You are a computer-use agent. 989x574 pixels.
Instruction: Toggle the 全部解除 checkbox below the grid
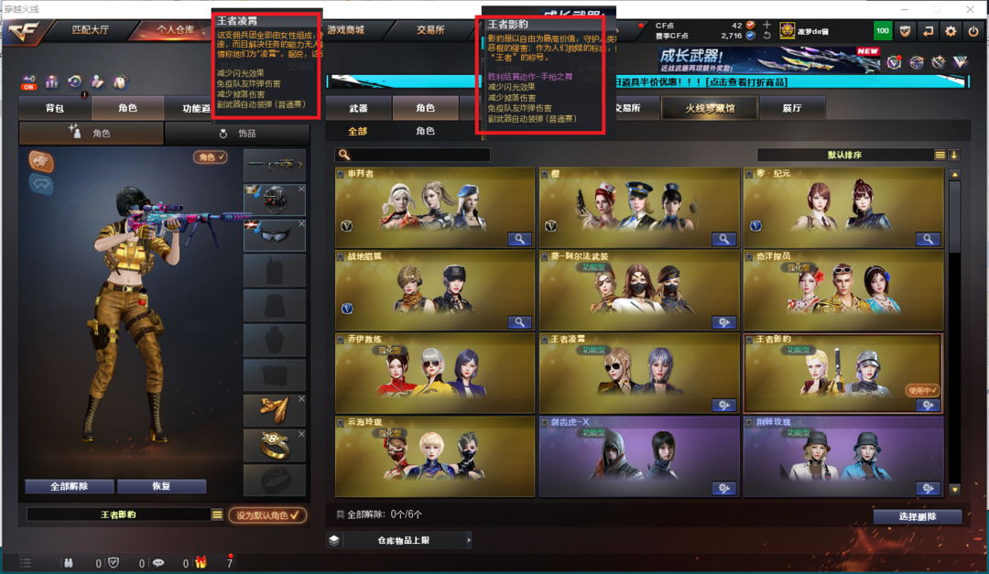click(340, 514)
